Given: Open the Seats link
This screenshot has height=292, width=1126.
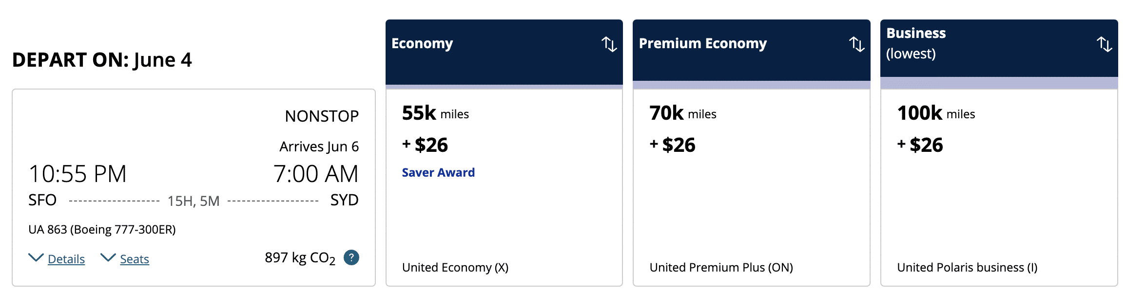Looking at the screenshot, I should [x=135, y=259].
